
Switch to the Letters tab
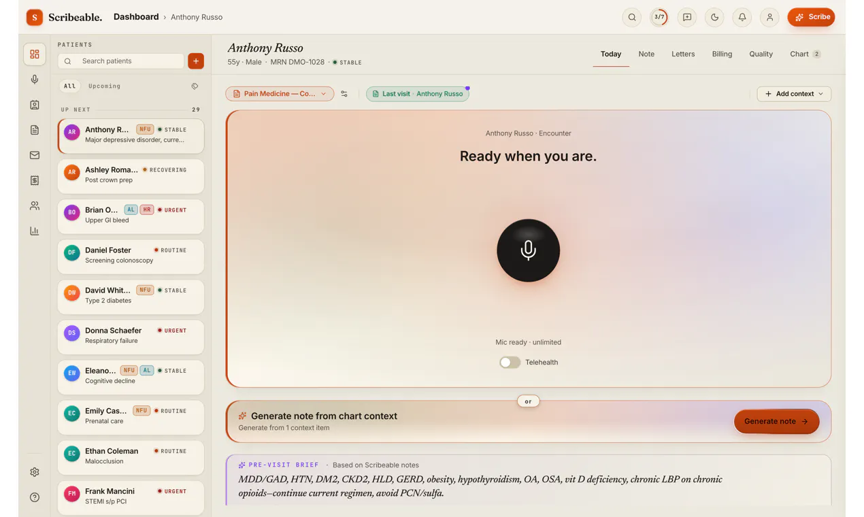point(683,54)
